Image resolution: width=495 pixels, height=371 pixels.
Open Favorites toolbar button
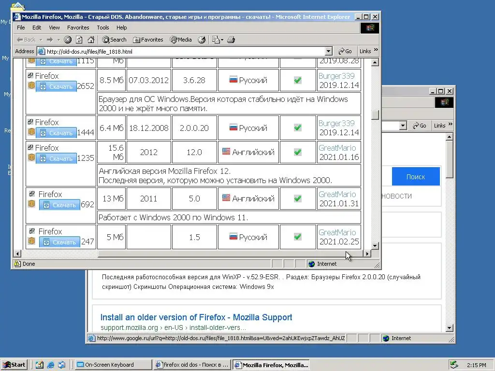point(148,40)
